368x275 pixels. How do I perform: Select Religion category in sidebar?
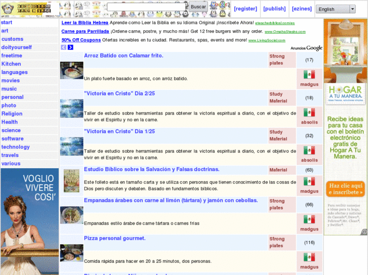pyautogui.click(x=12, y=114)
